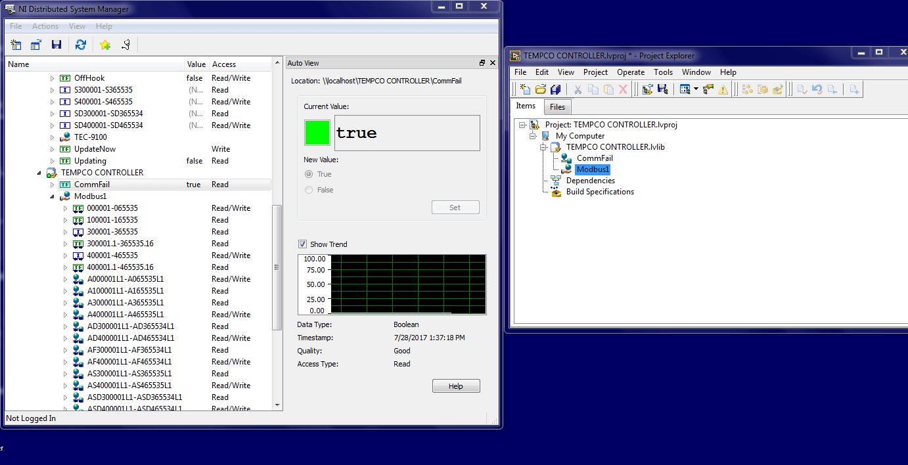The height and width of the screenshot is (465, 908).
Task: Click the find project items icon
Action: click(x=708, y=89)
